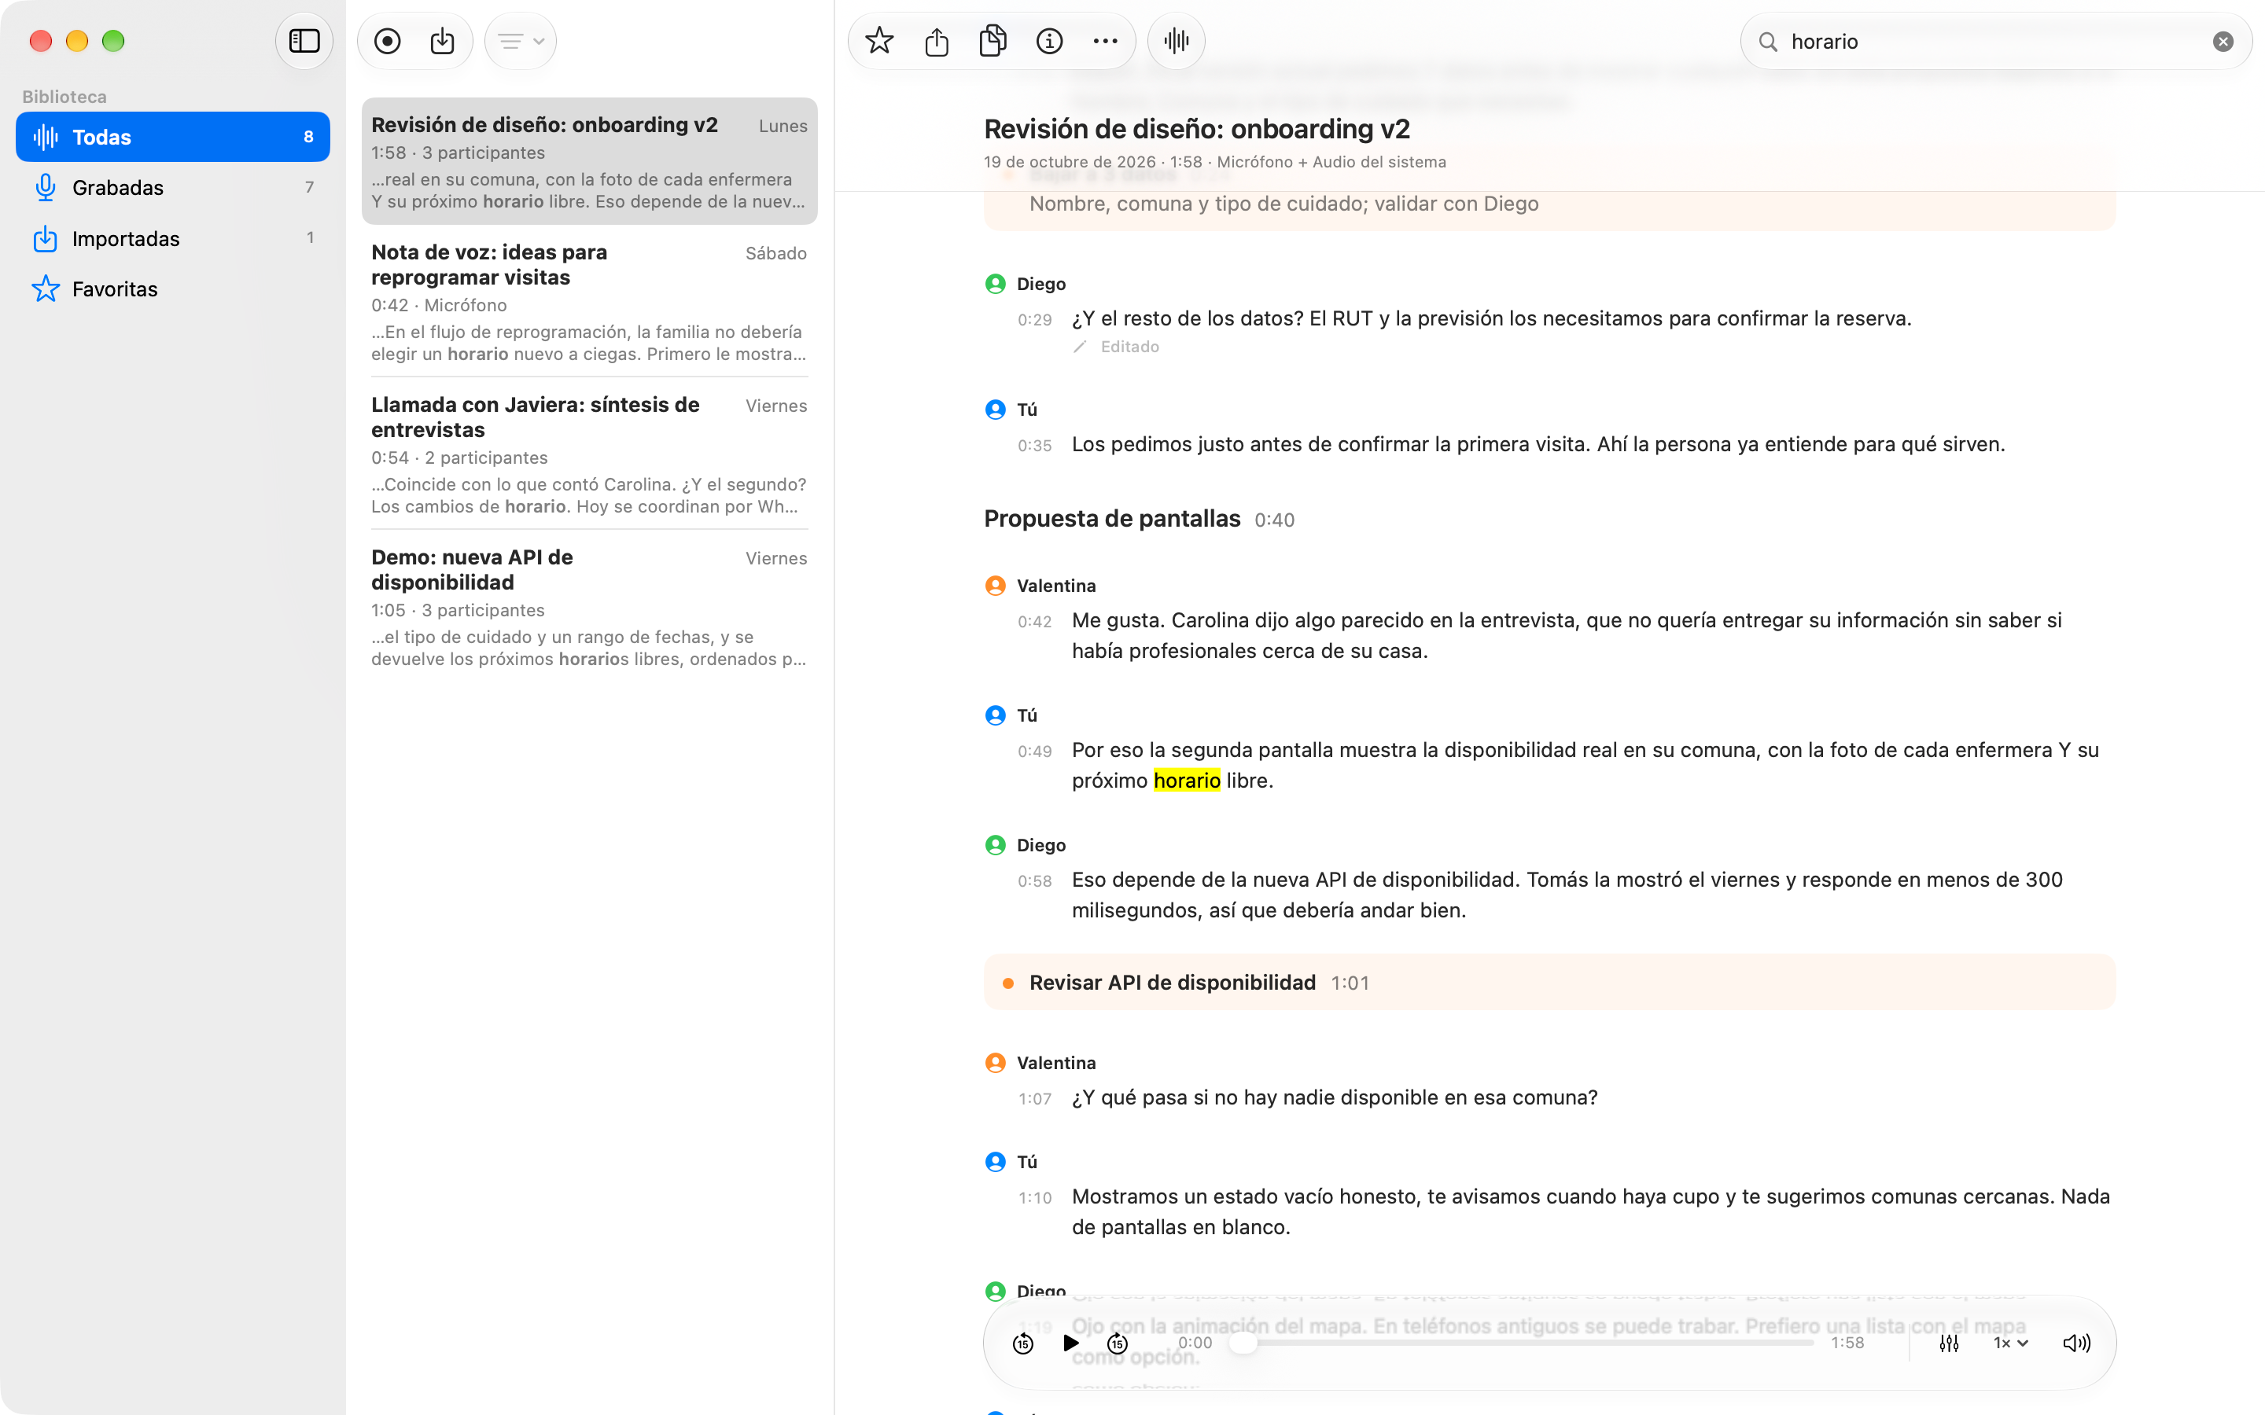Adjust volume with the speaker icon
The width and height of the screenshot is (2265, 1415).
[2077, 1344]
